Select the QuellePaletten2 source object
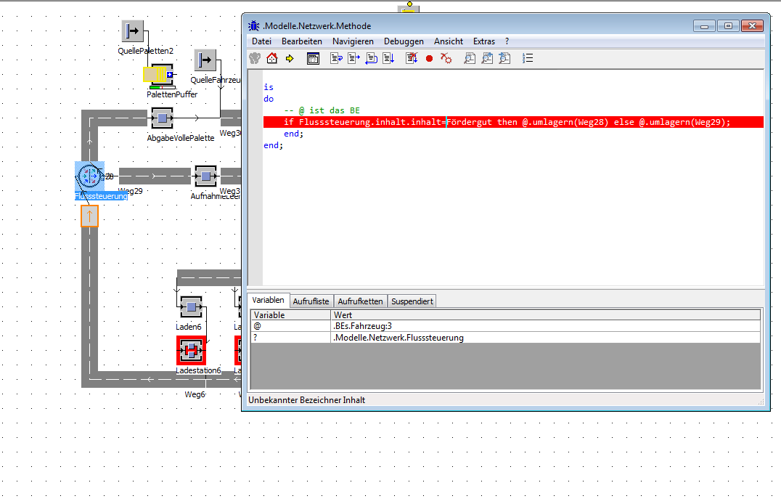Screen dimensions: 781x504 pyautogui.click(x=133, y=31)
